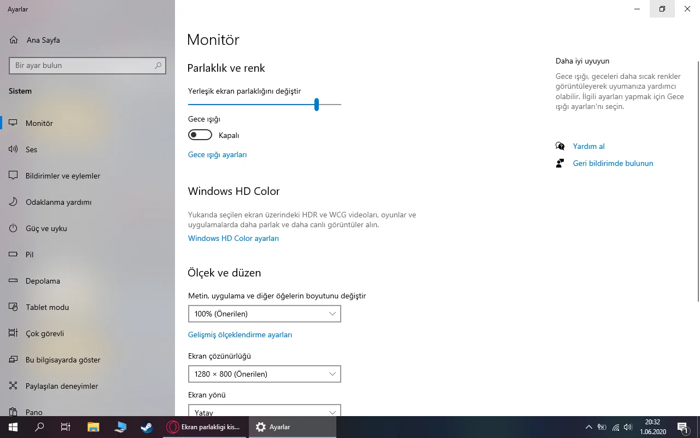Click the Parlaklık ve renk heading

coord(226,68)
